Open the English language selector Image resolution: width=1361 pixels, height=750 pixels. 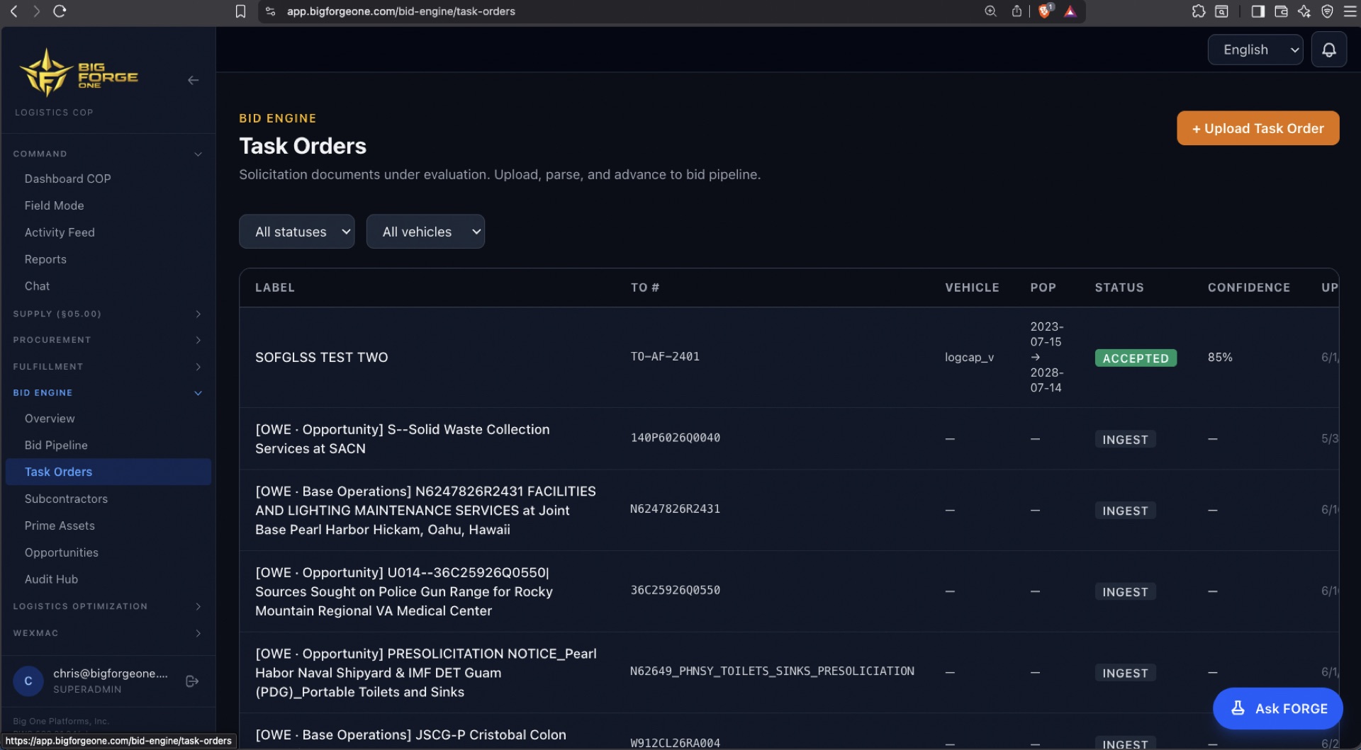pyautogui.click(x=1255, y=50)
